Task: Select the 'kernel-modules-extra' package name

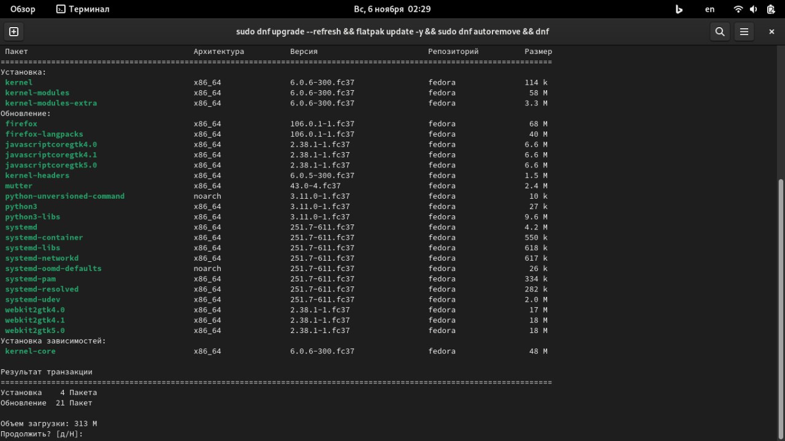Action: [51, 103]
